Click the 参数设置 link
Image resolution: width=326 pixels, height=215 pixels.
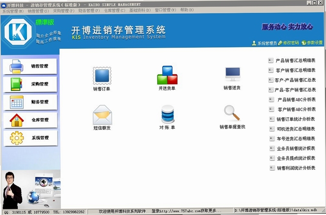point(315,43)
